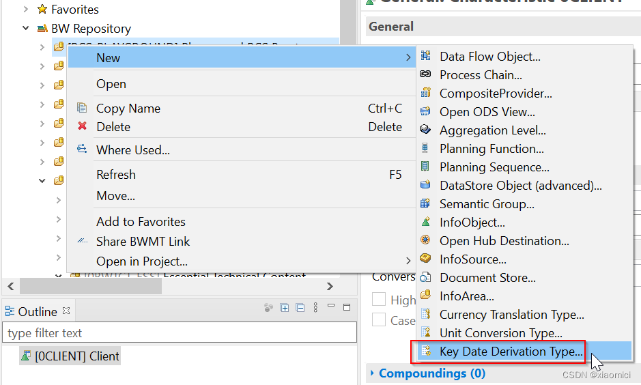The image size is (641, 385).
Task: Click the Share BWMT Link icon
Action: [x=83, y=240]
